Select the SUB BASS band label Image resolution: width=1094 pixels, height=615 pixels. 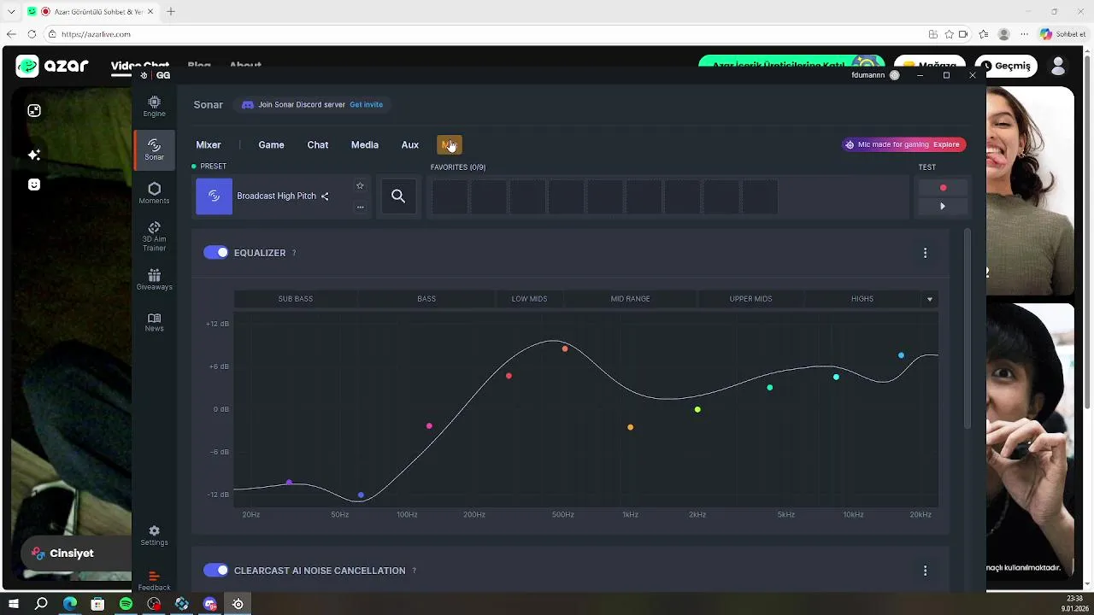click(296, 299)
